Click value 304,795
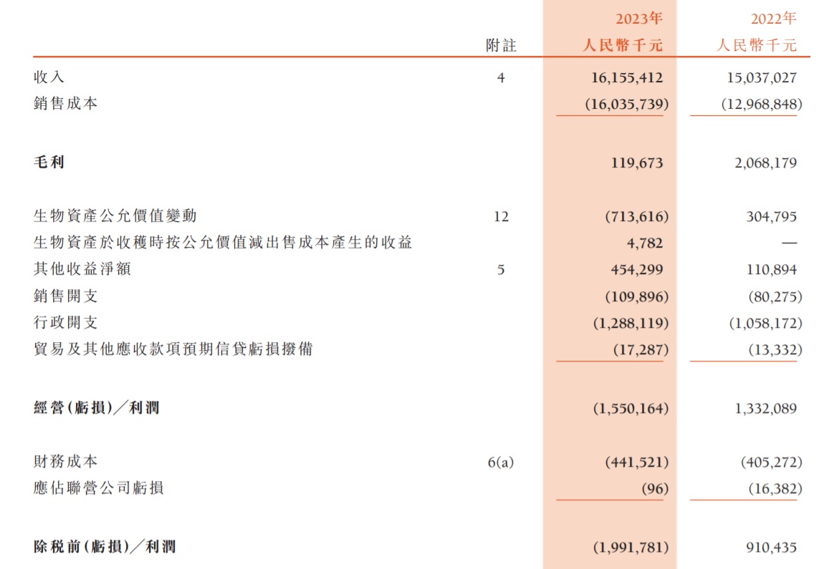Screen dimensions: 834x569 (771, 217)
